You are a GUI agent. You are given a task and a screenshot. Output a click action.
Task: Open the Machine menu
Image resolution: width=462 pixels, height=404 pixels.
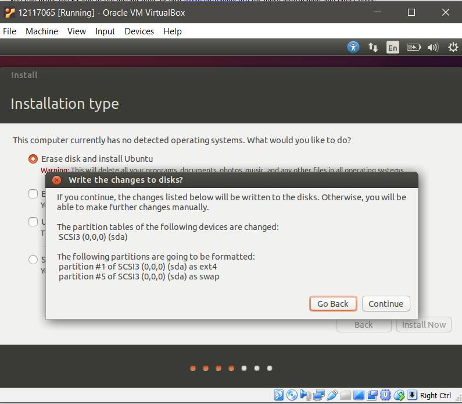42,31
